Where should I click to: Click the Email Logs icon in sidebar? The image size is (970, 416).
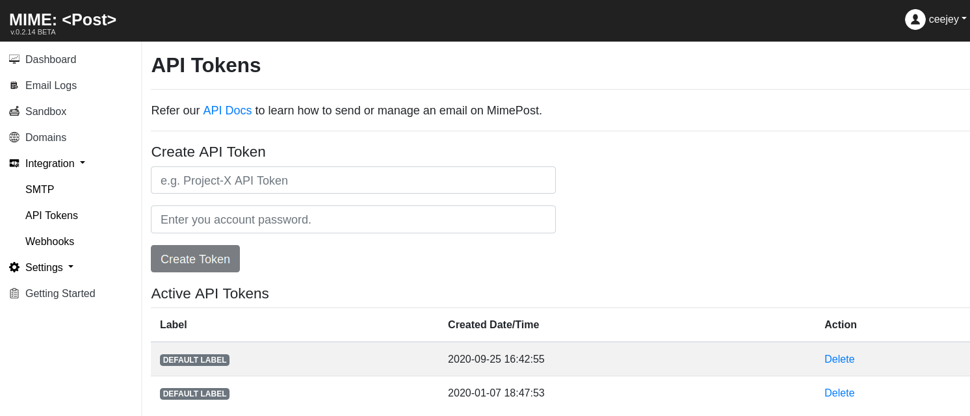click(14, 85)
